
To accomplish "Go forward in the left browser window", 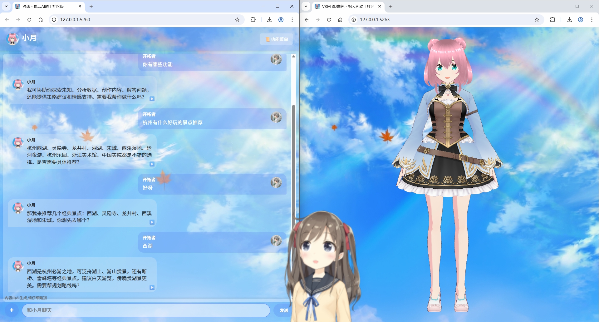I will click(x=18, y=20).
